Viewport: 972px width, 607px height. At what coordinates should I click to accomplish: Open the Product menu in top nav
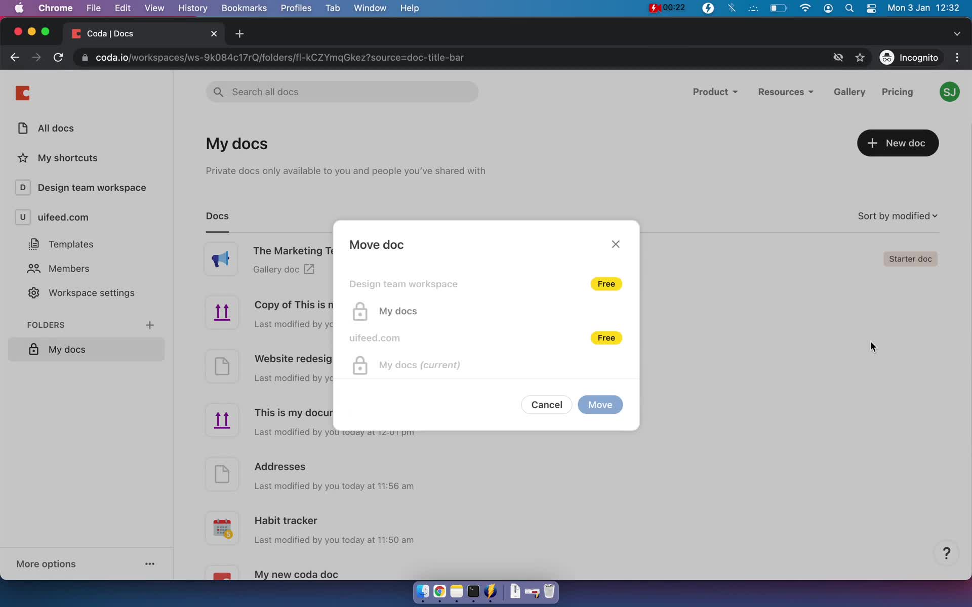pyautogui.click(x=714, y=92)
